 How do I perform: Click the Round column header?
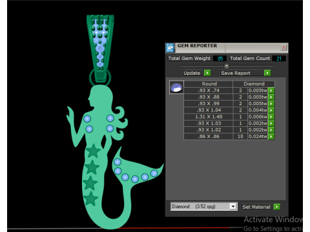tap(208, 84)
